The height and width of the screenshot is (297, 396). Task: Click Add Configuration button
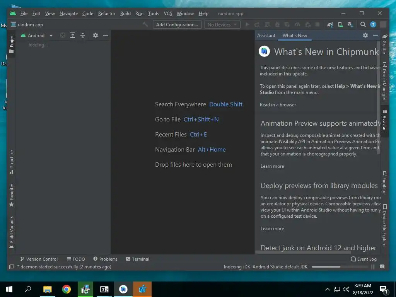tap(177, 24)
